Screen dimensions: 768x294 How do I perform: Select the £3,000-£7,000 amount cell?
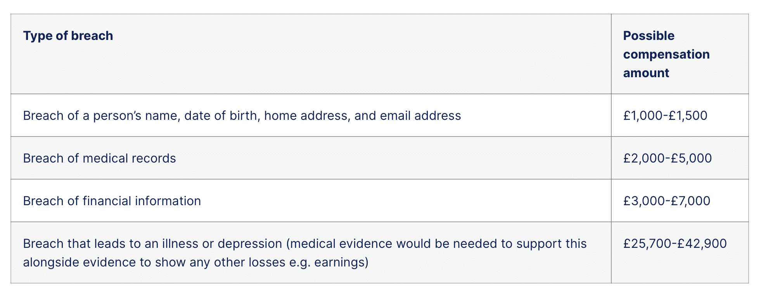point(667,201)
